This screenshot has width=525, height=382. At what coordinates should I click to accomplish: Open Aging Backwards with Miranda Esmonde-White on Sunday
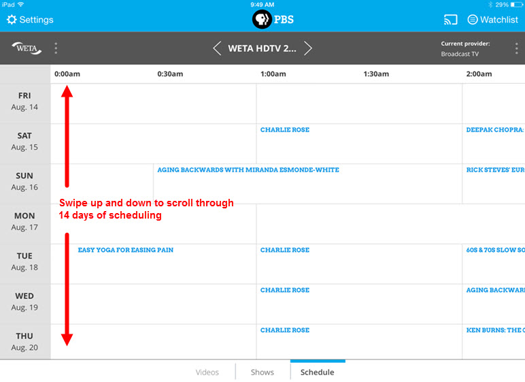point(248,170)
